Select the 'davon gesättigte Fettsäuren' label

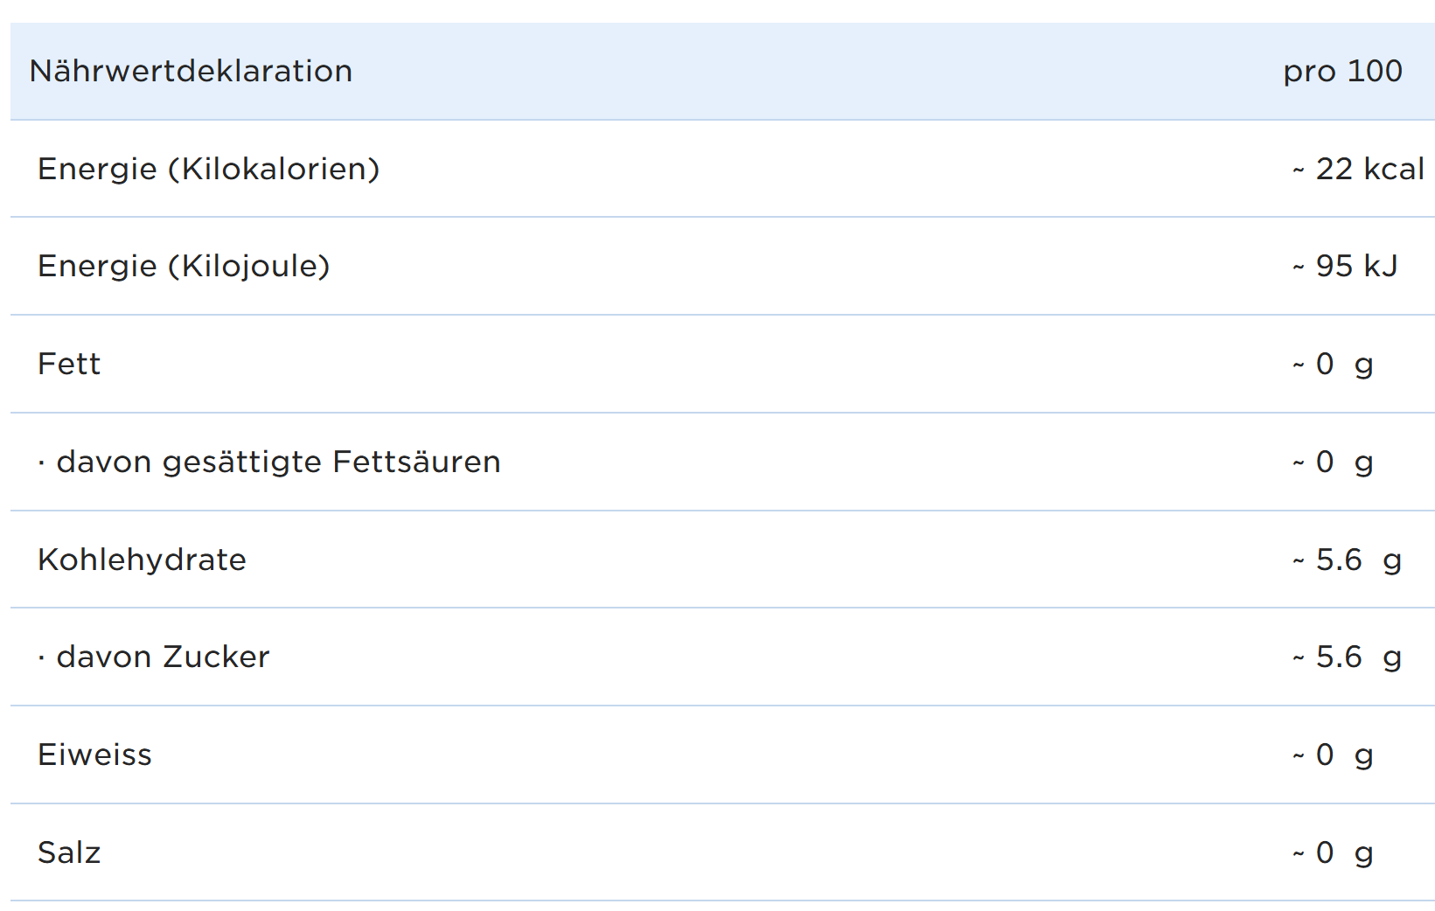pos(278,462)
